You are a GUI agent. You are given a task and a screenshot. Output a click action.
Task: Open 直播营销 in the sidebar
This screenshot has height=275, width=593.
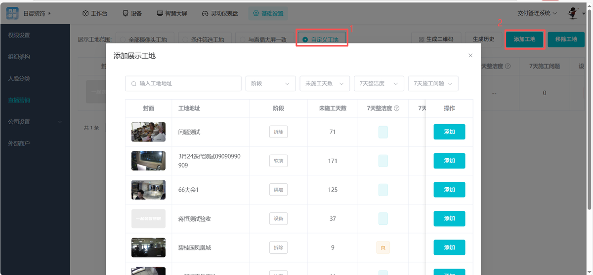[19, 100]
